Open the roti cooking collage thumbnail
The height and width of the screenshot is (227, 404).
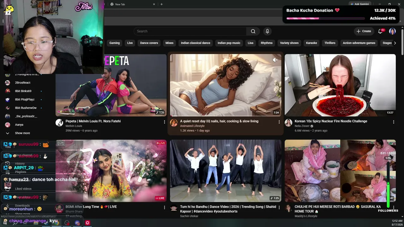pos(340,171)
